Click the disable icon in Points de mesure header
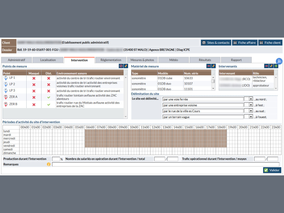Image resolution: width=284 pixels, height=213 pixels. [121, 66]
